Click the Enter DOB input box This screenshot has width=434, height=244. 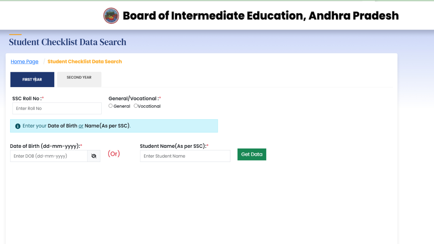[49, 156]
